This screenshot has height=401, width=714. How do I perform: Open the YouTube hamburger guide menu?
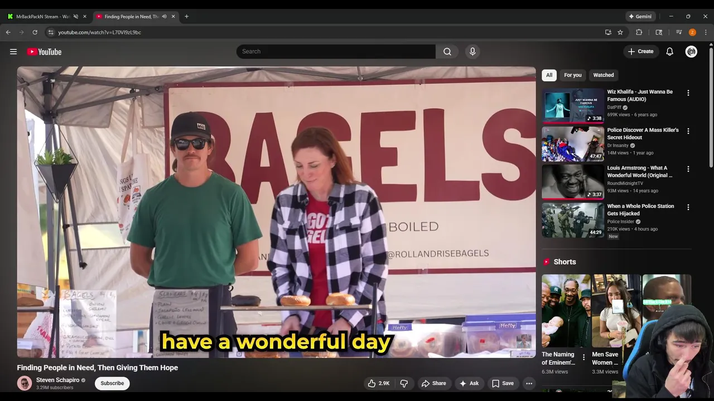(x=13, y=52)
